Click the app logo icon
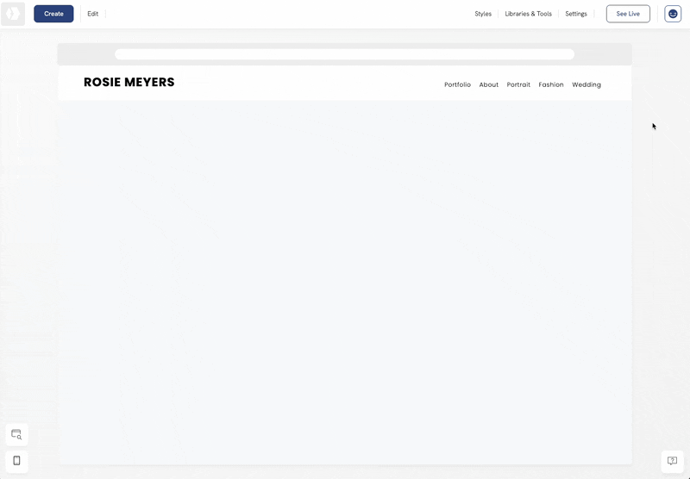The image size is (690, 479). click(x=13, y=14)
